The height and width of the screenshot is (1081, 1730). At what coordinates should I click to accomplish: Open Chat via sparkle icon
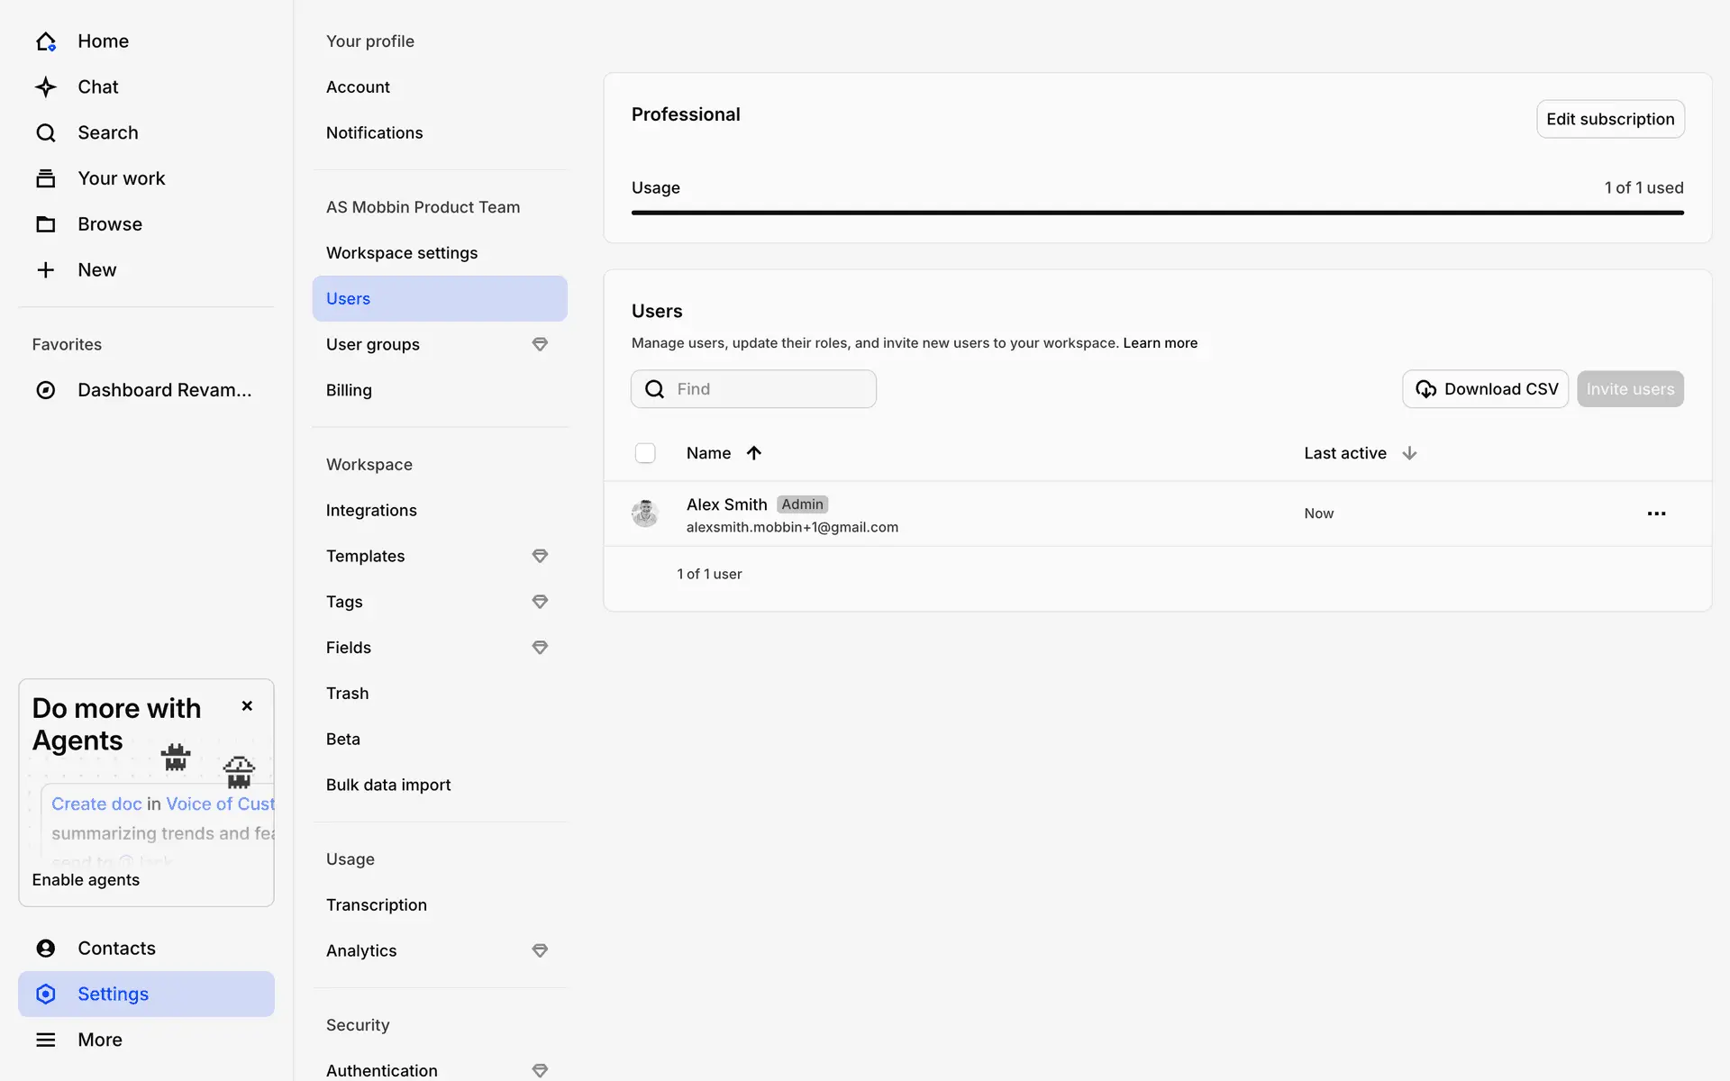click(46, 87)
